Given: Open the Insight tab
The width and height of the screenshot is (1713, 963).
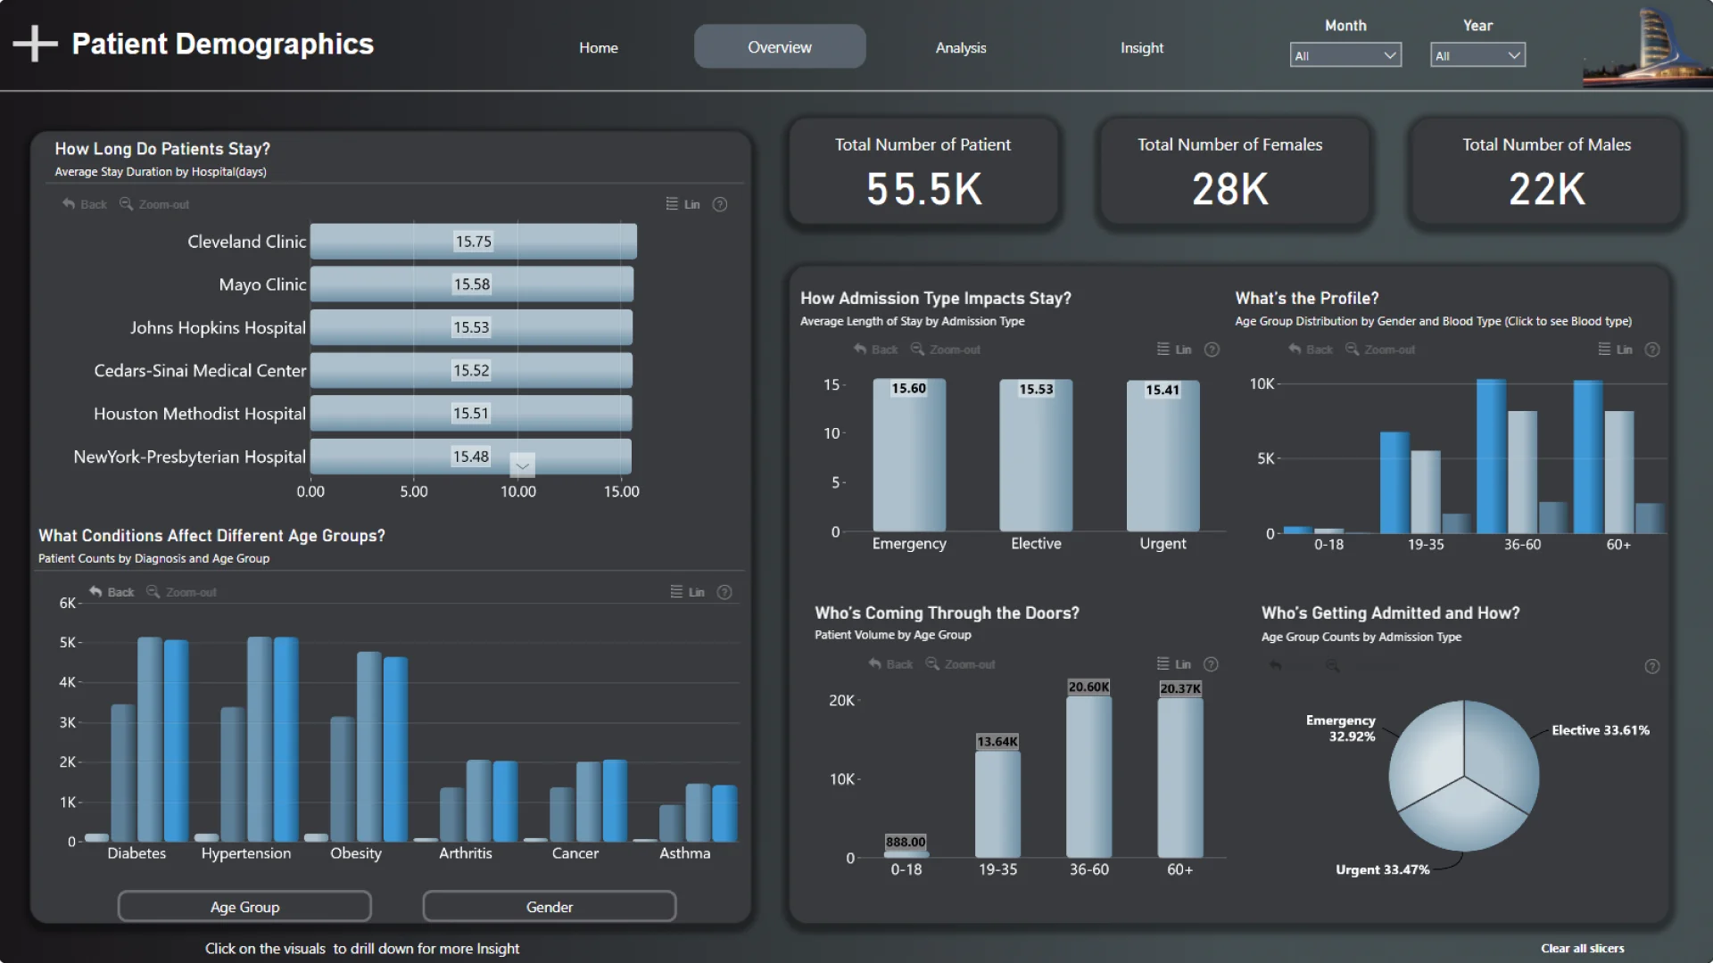Looking at the screenshot, I should pos(1141,47).
